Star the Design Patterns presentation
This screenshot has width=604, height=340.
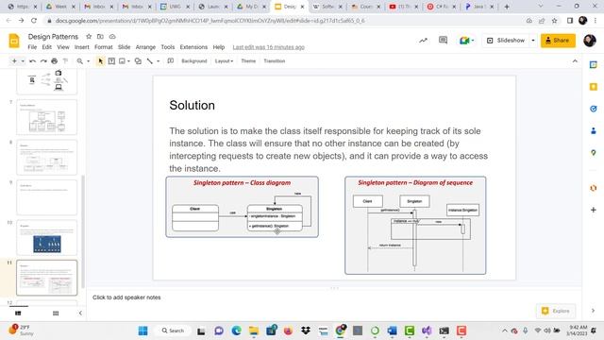(89, 36)
